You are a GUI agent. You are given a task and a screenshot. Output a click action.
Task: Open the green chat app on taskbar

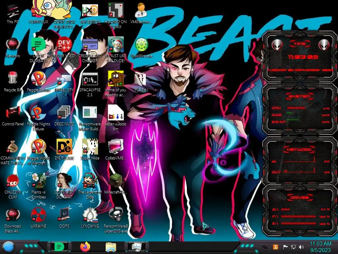pyautogui.click(x=59, y=247)
